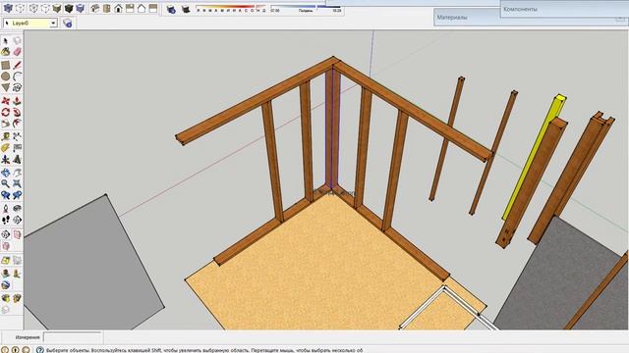
Task: Activate the pink Eraser tool
Action: coord(17,52)
